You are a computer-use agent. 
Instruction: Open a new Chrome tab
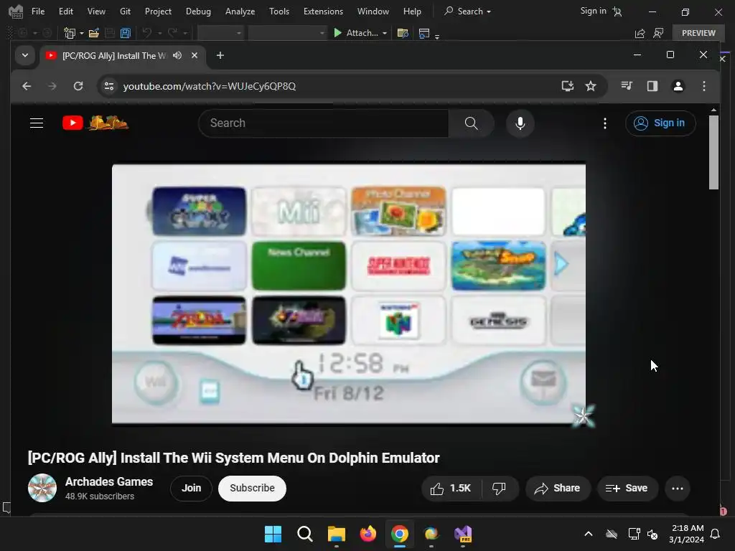(220, 55)
